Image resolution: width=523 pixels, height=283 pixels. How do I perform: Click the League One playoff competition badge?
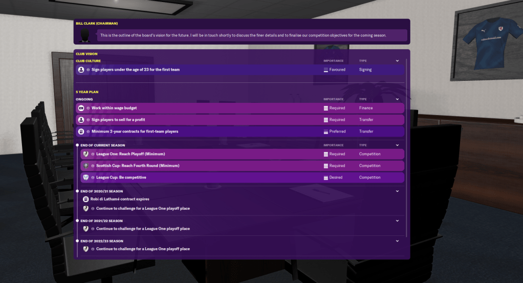(x=85, y=154)
